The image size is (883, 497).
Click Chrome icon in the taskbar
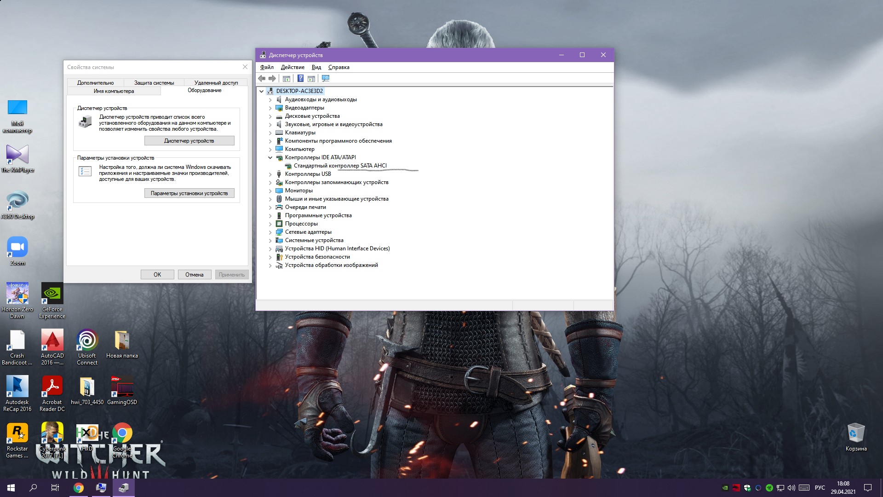[x=79, y=488]
